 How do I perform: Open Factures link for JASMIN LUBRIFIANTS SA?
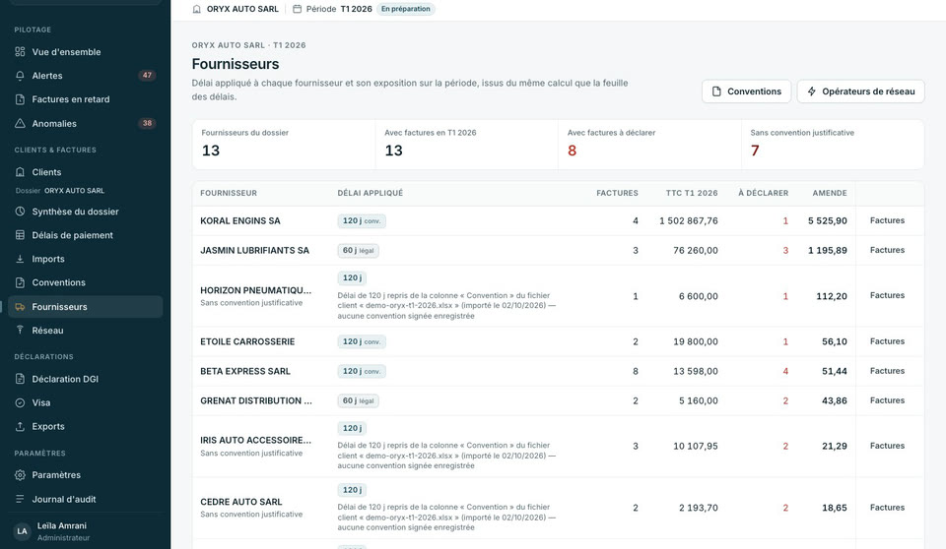pos(887,250)
